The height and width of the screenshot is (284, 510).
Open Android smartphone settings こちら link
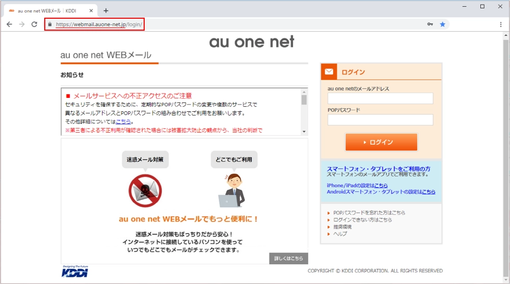(429, 192)
